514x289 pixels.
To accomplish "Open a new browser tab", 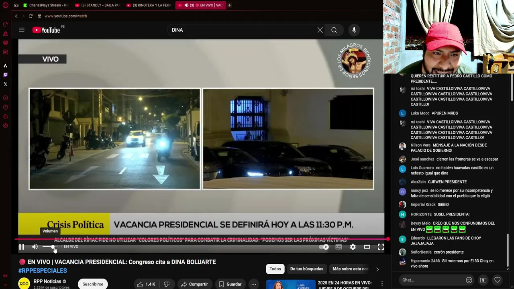I will pyautogui.click(x=230, y=5).
